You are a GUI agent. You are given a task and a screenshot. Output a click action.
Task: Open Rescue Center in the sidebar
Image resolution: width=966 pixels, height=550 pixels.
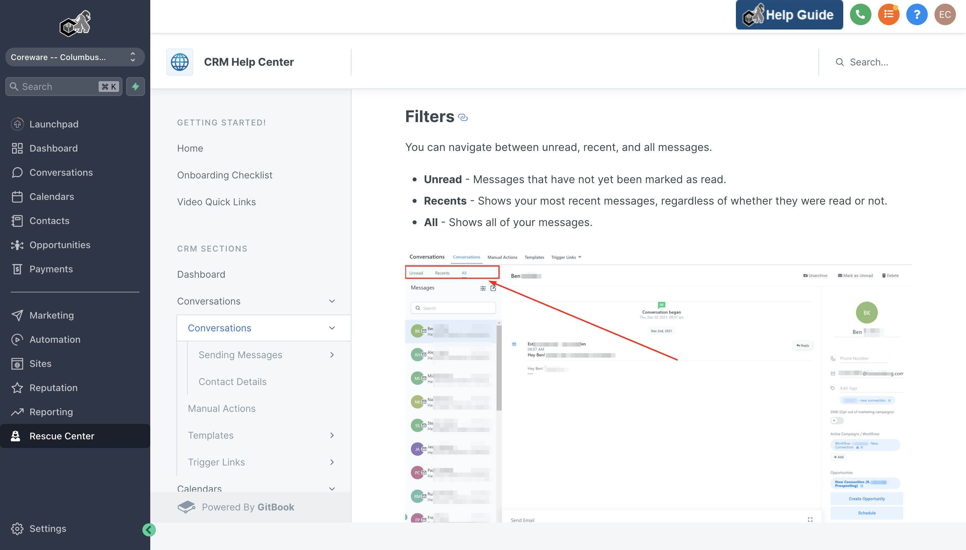(x=75, y=436)
